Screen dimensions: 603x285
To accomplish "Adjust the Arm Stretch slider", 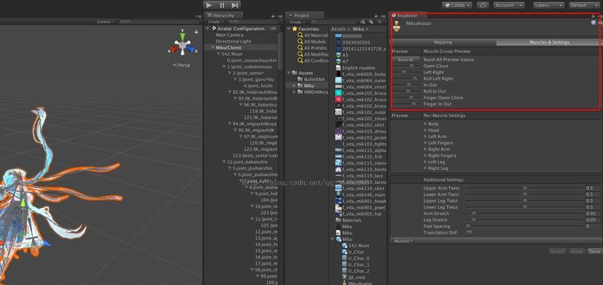I will tap(524, 214).
